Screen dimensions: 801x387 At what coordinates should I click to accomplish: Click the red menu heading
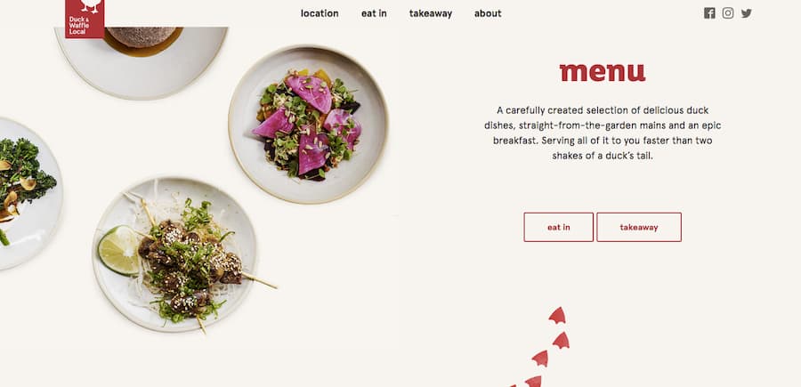(x=603, y=72)
